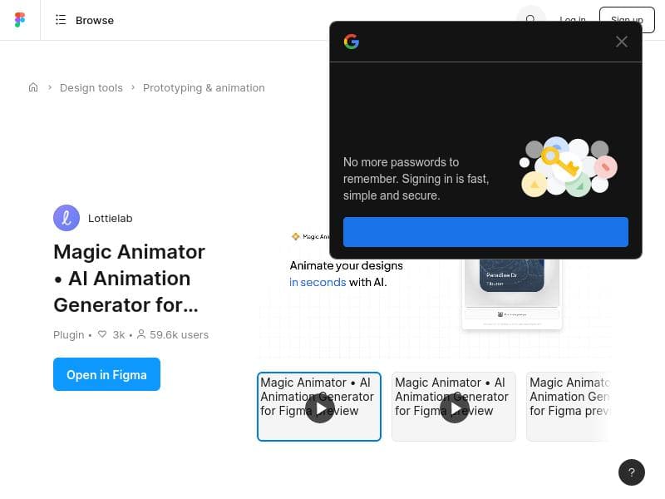Open the Lottielab creator profile link
The height and width of the screenshot is (499, 665).
(x=111, y=219)
